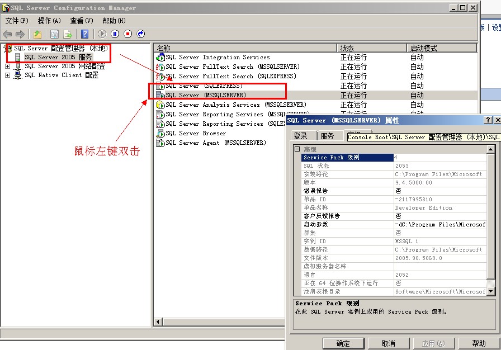Image resolution: width=501 pixels, height=350 pixels.
Task: Open the 文件(F) menu
Action: point(17,21)
